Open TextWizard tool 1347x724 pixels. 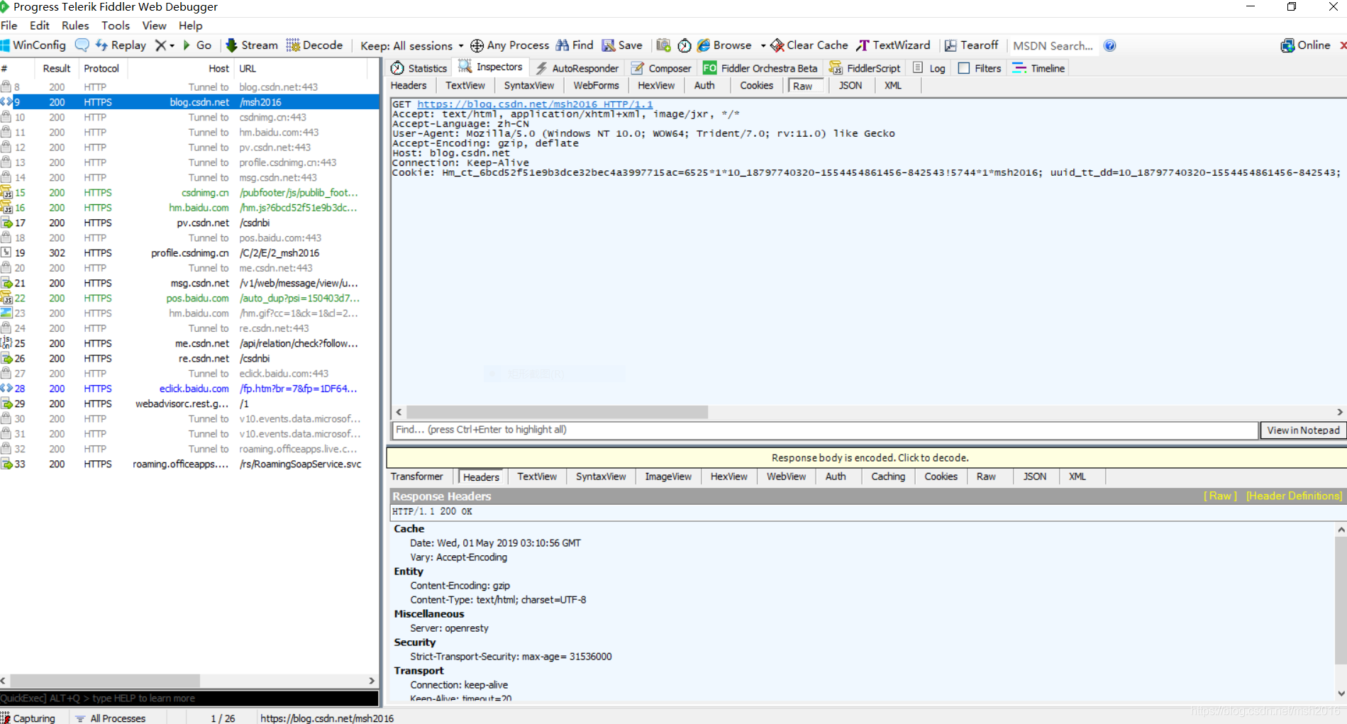tap(893, 45)
